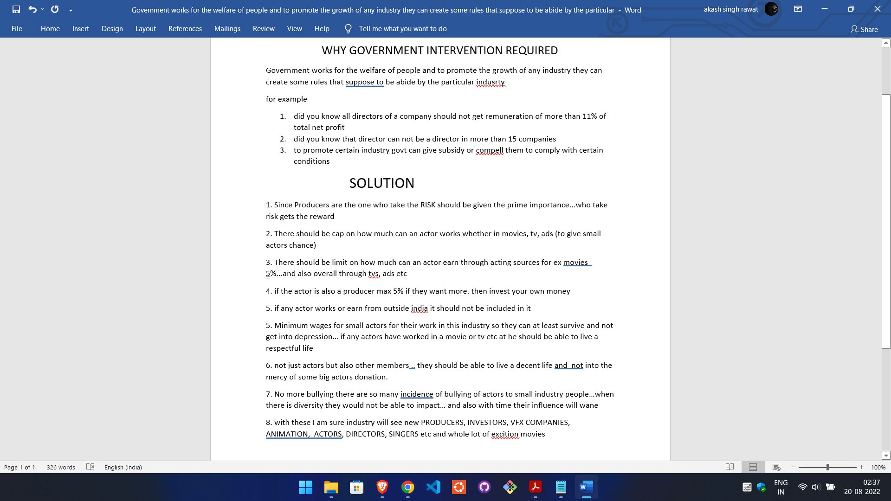Click the akash singh rawat account name
This screenshot has width=891, height=501.
(731, 9)
